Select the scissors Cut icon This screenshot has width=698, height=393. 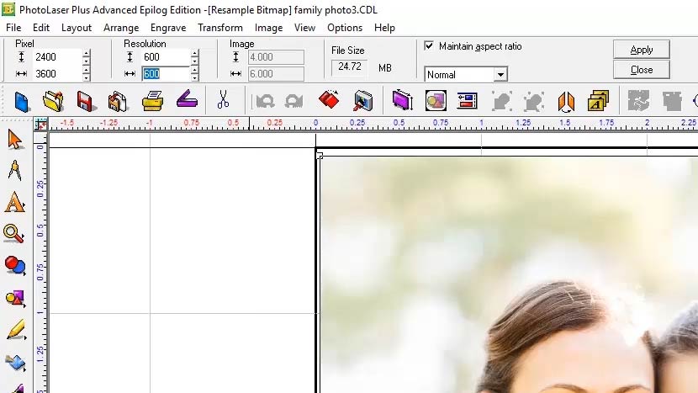click(x=223, y=102)
